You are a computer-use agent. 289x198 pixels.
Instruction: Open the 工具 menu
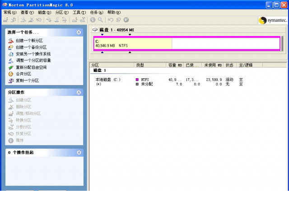[79, 12]
